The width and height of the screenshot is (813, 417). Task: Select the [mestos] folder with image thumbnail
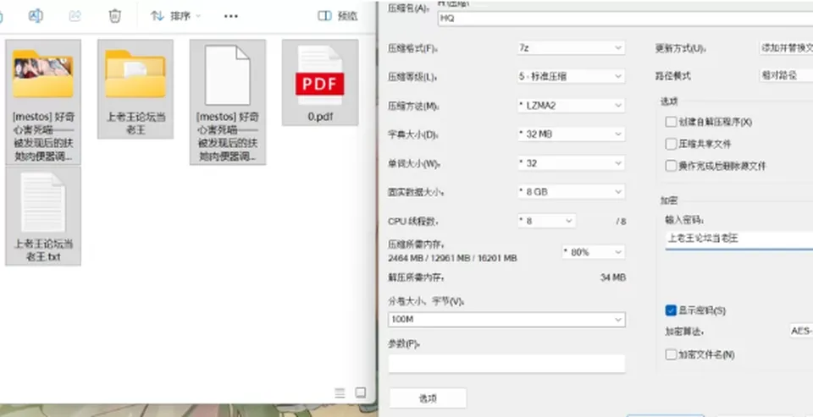point(43,102)
